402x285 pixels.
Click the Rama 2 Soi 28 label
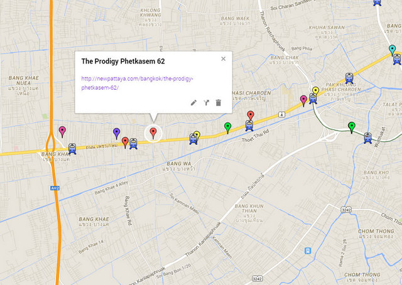(x=343, y=253)
